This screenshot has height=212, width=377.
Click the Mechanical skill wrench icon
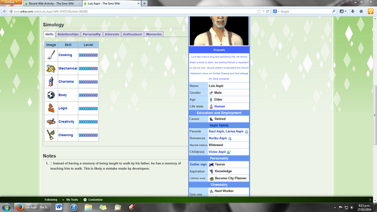click(51, 68)
